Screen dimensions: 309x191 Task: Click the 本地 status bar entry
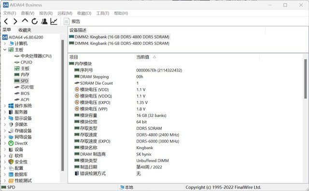point(126,187)
